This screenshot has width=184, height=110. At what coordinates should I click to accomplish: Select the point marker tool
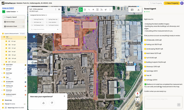point(93,10)
